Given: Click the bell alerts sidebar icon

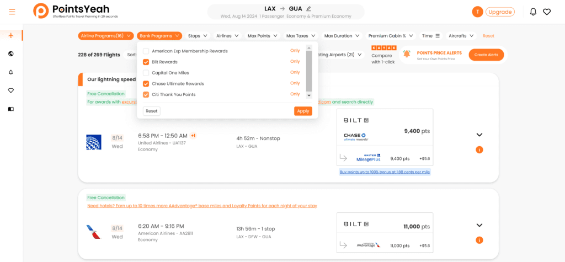Looking at the screenshot, I should tap(11, 72).
